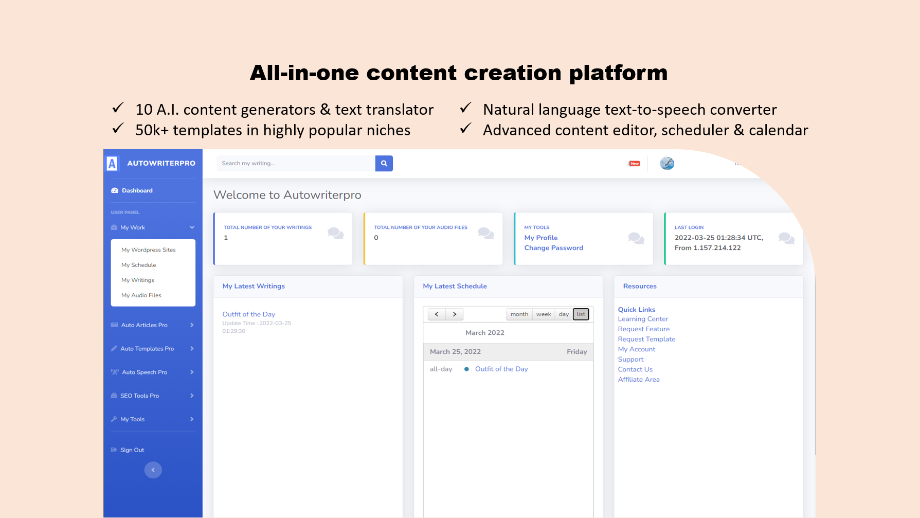
Task: Expand Auto Speech Pro chevron
Action: click(192, 372)
